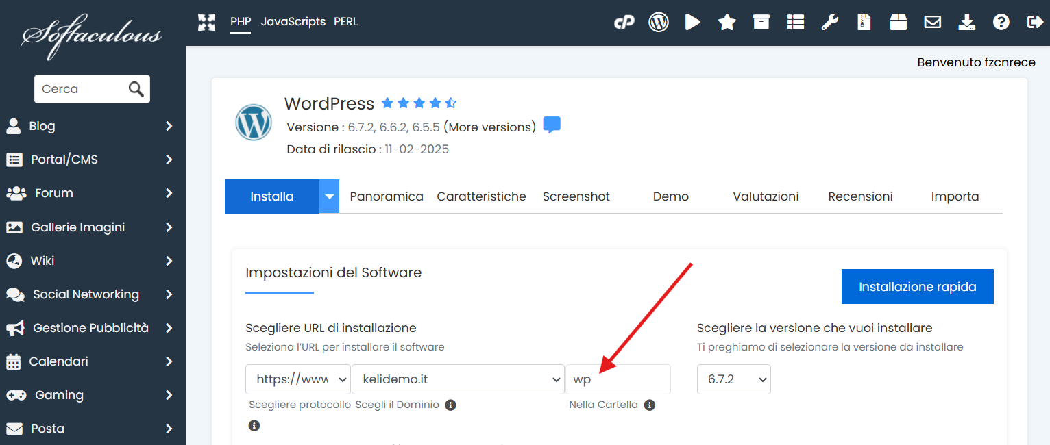Click the search magnifier icon
1050x445 pixels.
click(136, 89)
